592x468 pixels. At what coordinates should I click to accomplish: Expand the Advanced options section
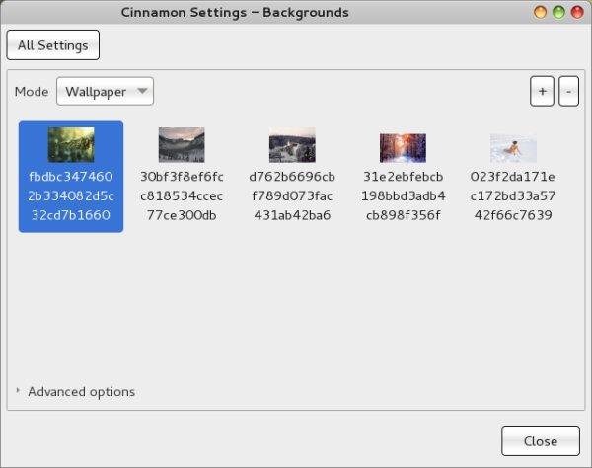75,392
